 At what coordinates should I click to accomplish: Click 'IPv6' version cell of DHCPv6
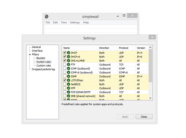coord(139,57)
